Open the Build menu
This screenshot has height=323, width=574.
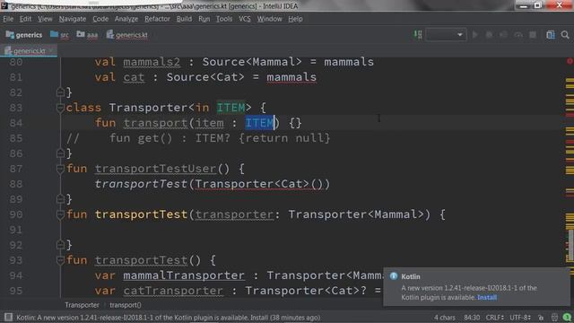coord(184,19)
